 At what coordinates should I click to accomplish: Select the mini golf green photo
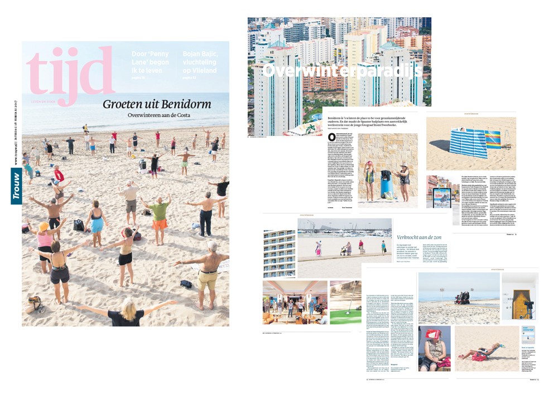[345, 303]
